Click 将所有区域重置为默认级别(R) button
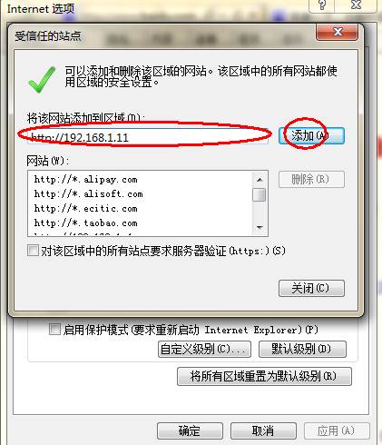Screen dimensions: 382x445 tap(264, 376)
